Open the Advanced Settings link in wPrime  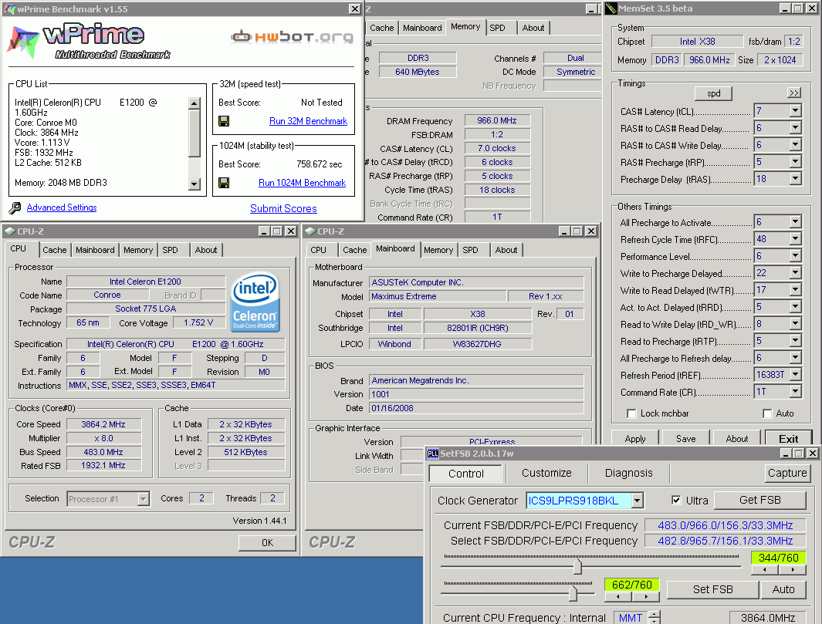pos(61,208)
